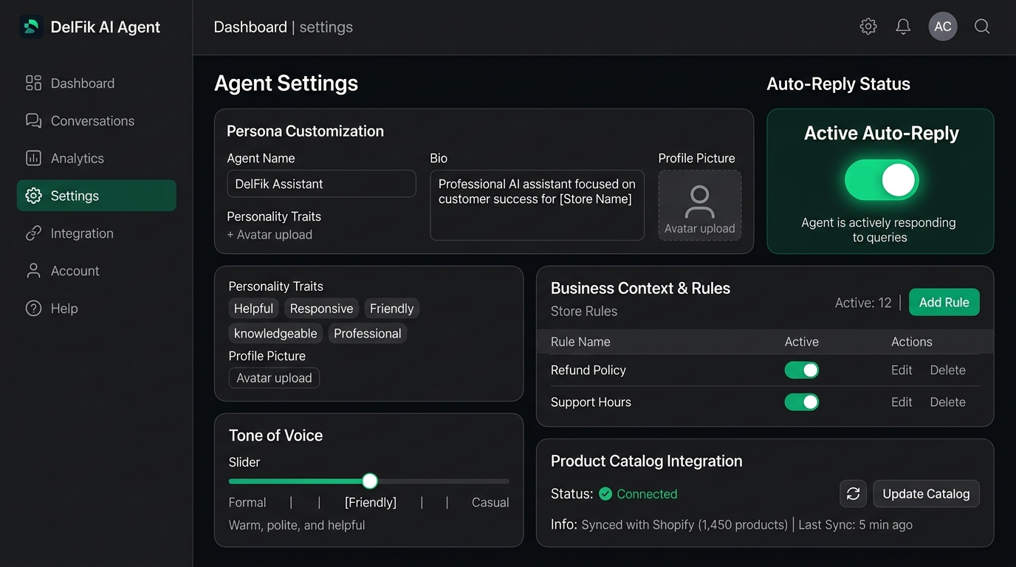
Task: Delete the Refund Policy rule
Action: pos(948,370)
